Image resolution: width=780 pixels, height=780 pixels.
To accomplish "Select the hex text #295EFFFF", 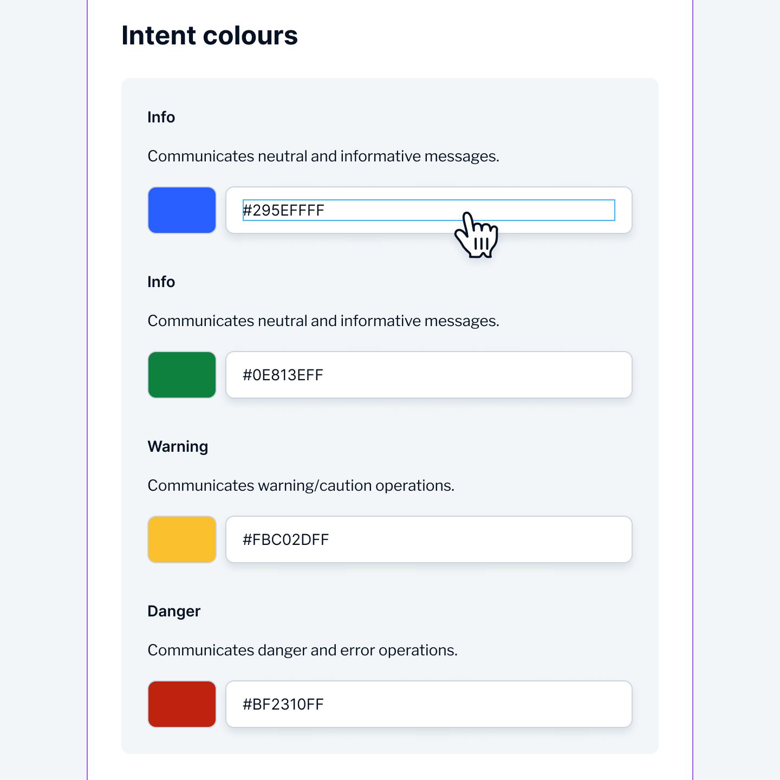I will click(283, 210).
